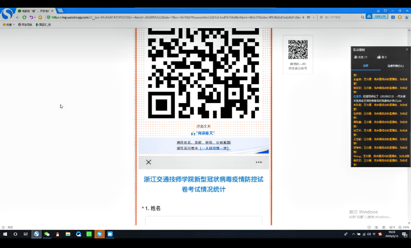Switch to the 连麦列表 tab
This screenshot has height=248, width=411.
(396, 66)
